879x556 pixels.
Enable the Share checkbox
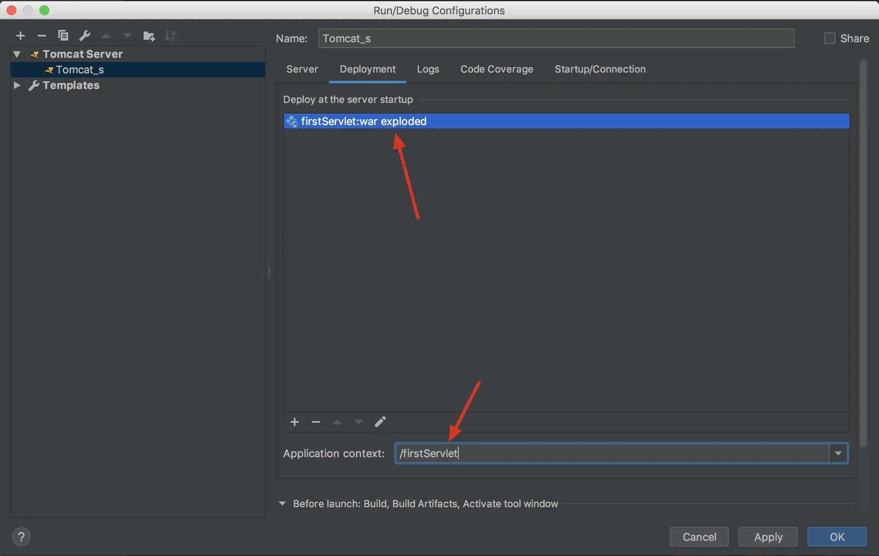click(x=829, y=38)
